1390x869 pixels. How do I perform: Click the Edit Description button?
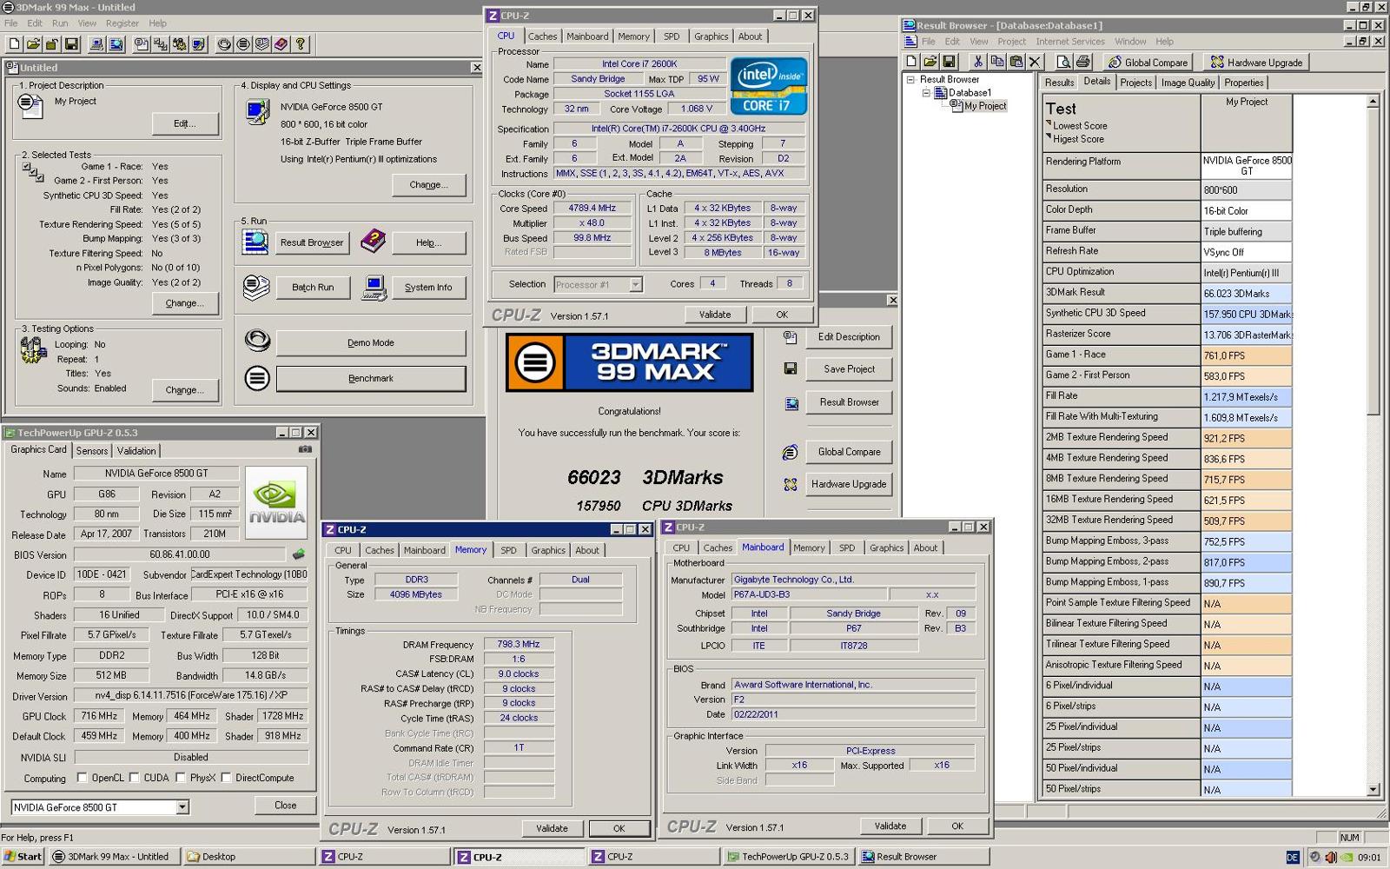(x=849, y=336)
